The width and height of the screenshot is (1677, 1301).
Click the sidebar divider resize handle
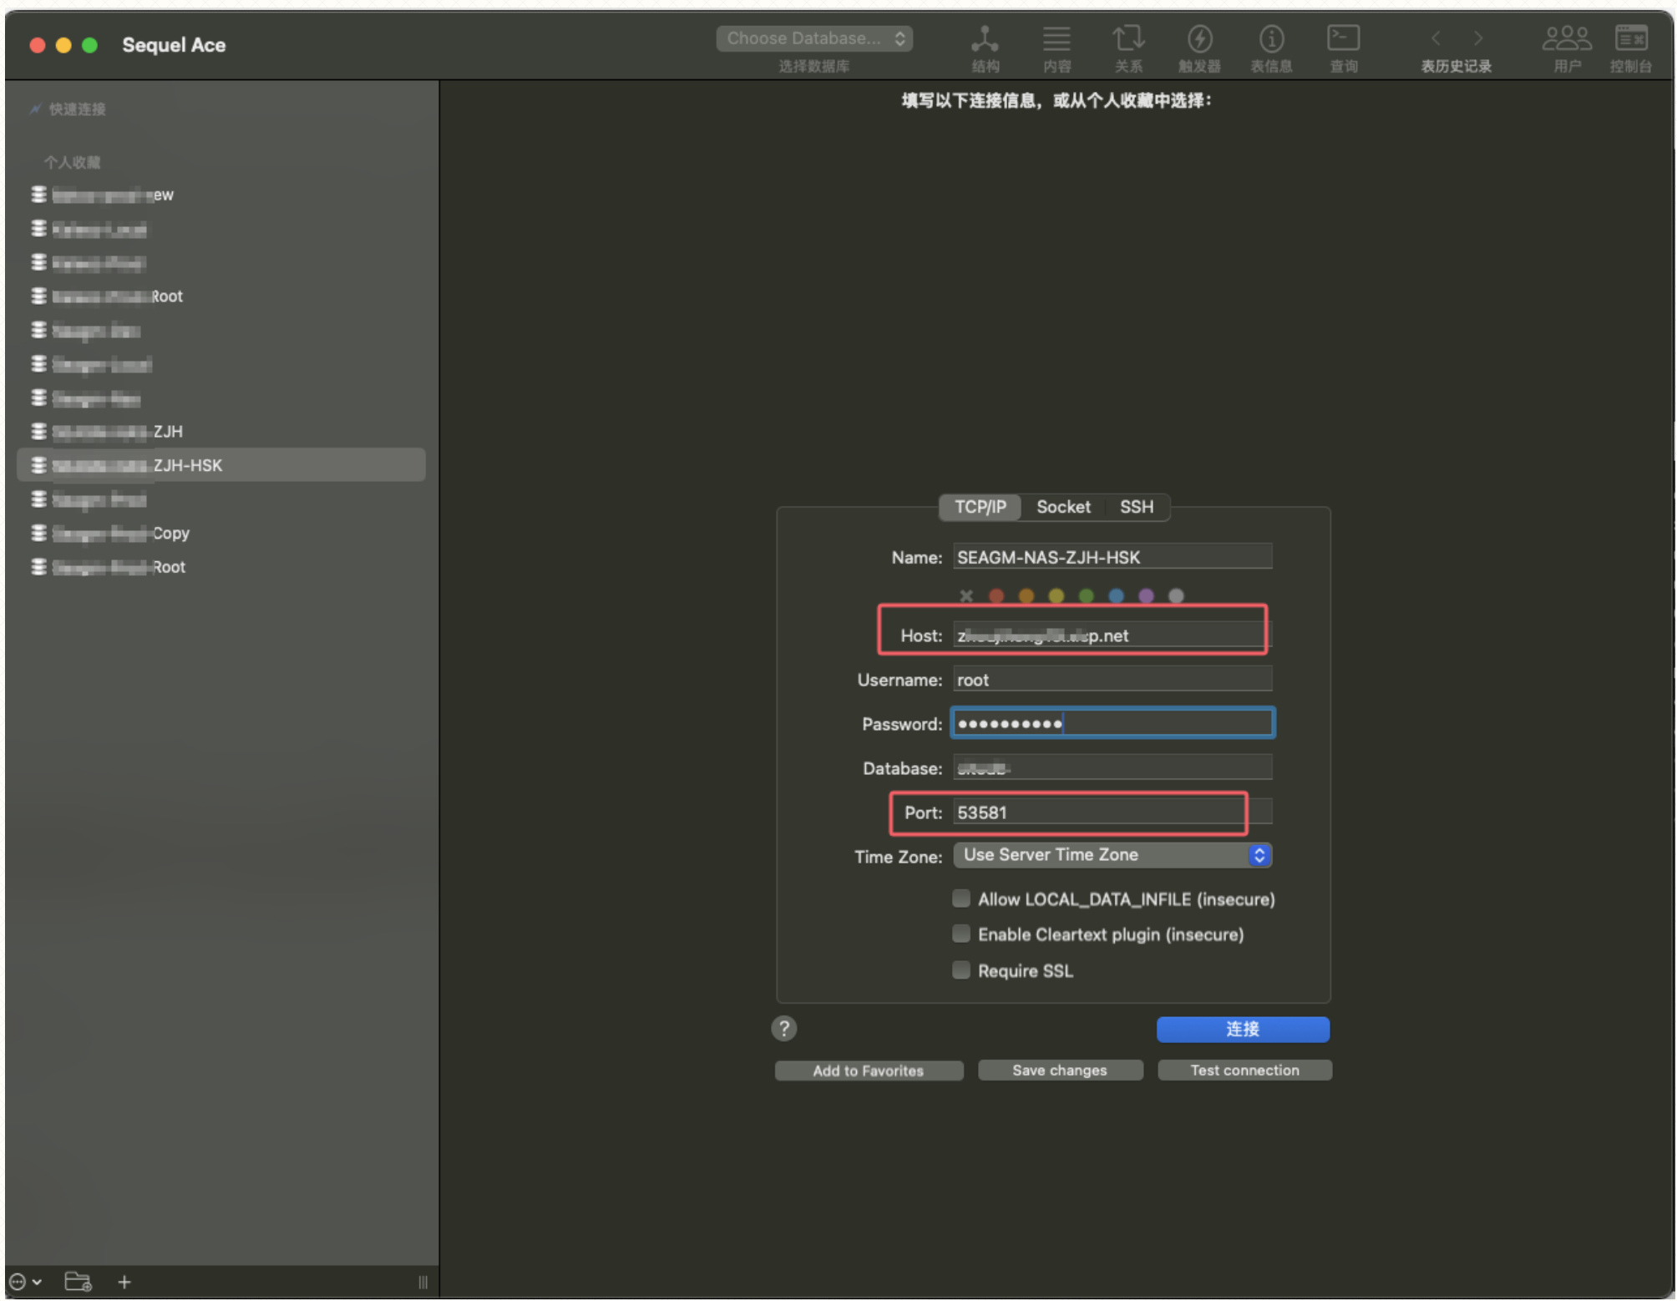pyautogui.click(x=423, y=1282)
